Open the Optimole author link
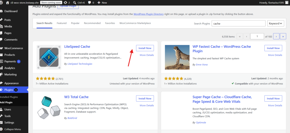This screenshot has width=290, height=133. coord(201,123)
